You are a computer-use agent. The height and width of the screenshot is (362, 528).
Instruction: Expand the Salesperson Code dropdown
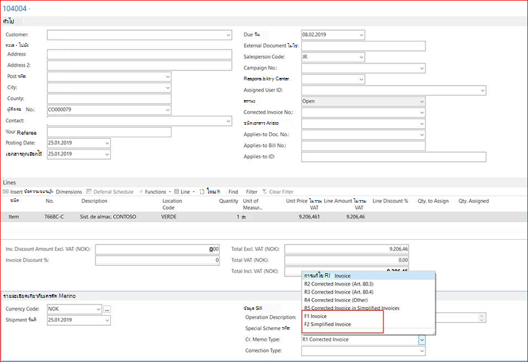[361, 57]
